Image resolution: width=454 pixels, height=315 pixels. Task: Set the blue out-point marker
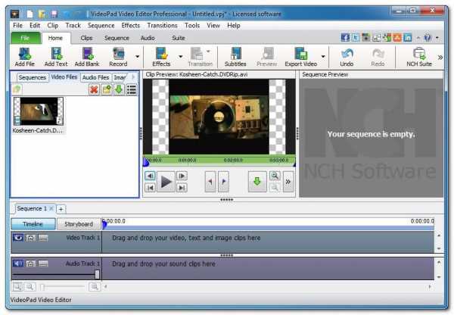[223, 182]
